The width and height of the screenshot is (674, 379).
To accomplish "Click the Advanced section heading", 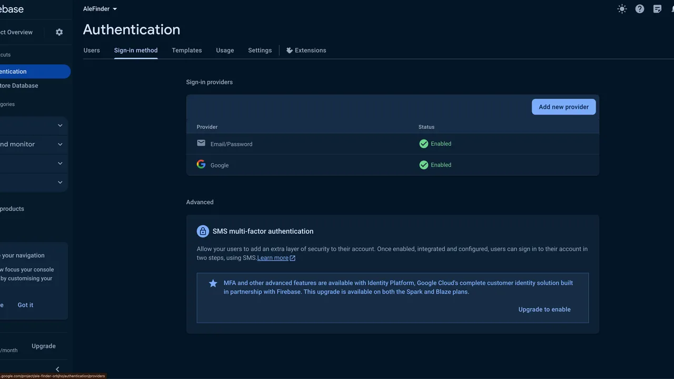I will [x=200, y=202].
